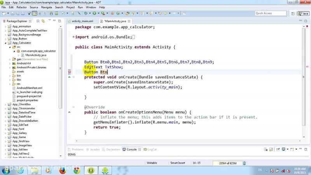
Task: Open the Android SDK Manager icon
Action: tap(51, 13)
